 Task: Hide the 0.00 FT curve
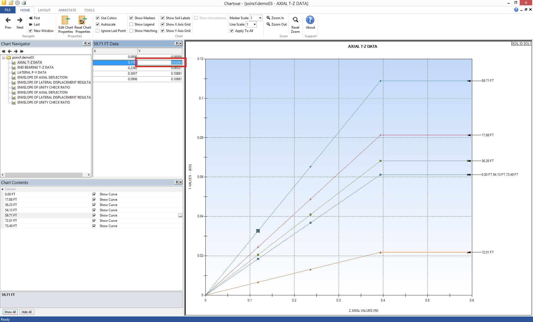pos(94,194)
